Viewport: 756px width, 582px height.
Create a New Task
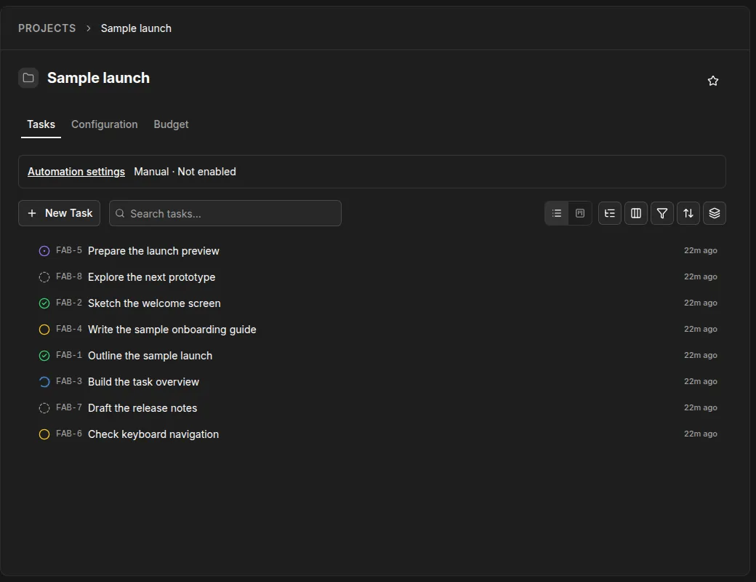60,213
